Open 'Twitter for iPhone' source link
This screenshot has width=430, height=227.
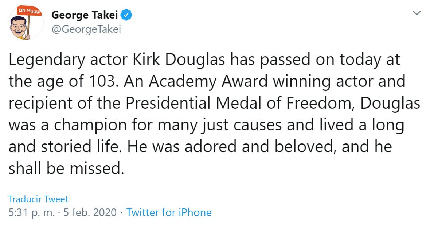point(169,212)
